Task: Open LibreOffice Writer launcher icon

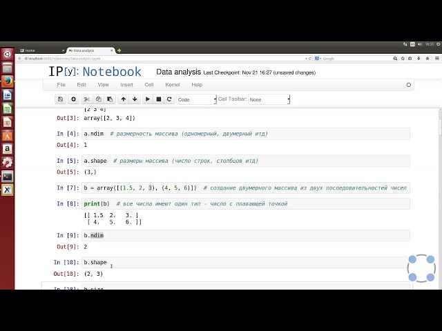Action: 8,95
